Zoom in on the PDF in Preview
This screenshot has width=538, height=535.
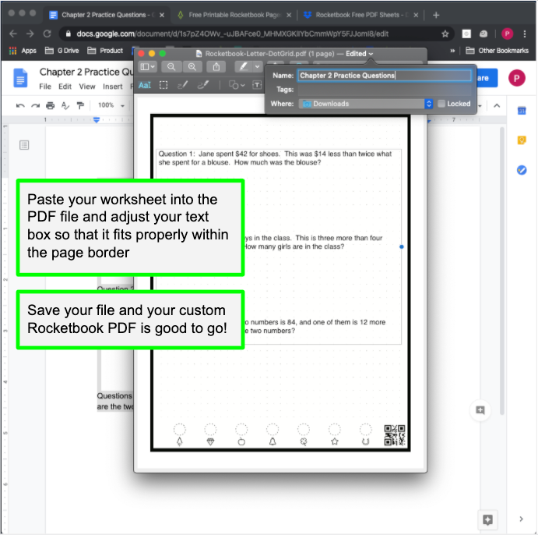pos(192,66)
